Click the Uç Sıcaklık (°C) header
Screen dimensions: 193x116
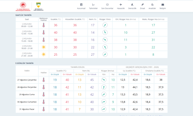pyautogui.click(x=129, y=71)
